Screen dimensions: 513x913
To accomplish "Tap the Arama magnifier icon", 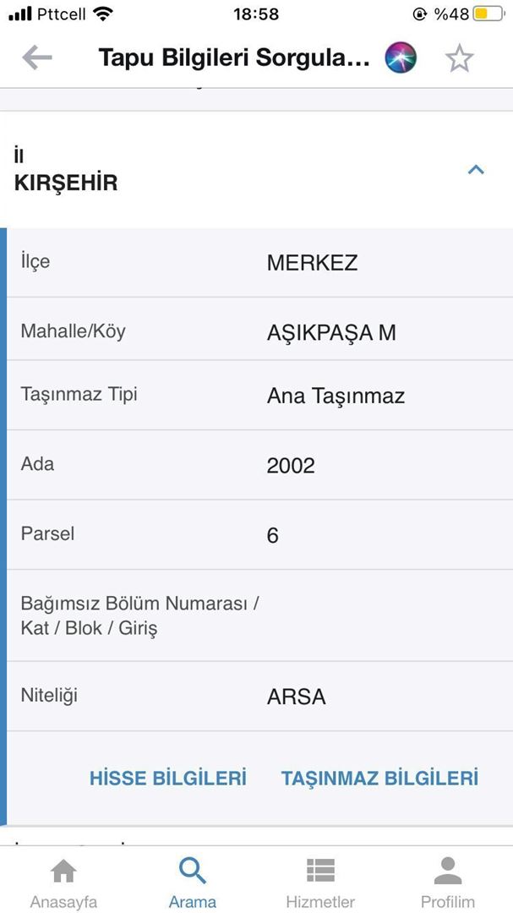I will 193,871.
